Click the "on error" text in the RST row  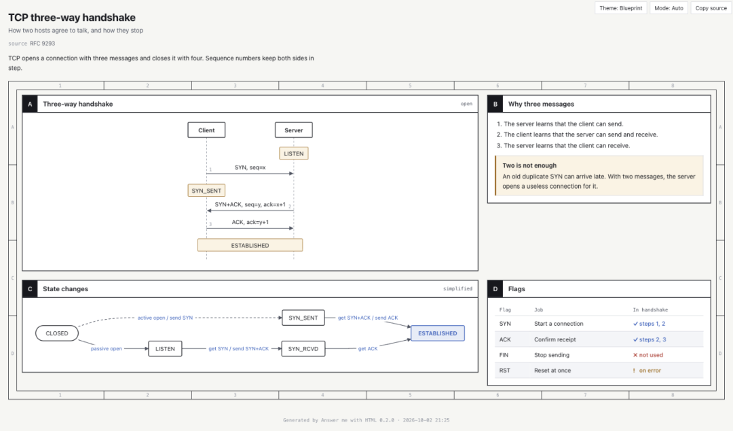click(x=650, y=370)
